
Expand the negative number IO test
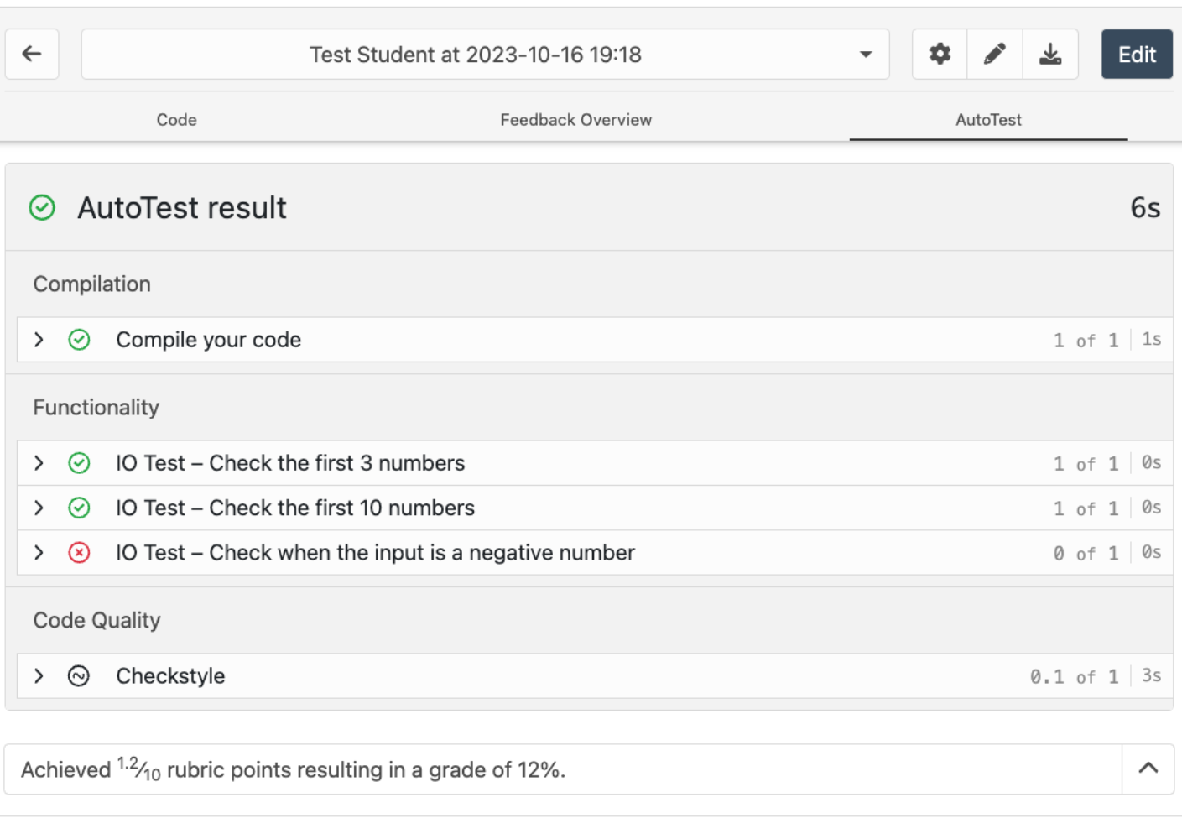click(x=39, y=553)
